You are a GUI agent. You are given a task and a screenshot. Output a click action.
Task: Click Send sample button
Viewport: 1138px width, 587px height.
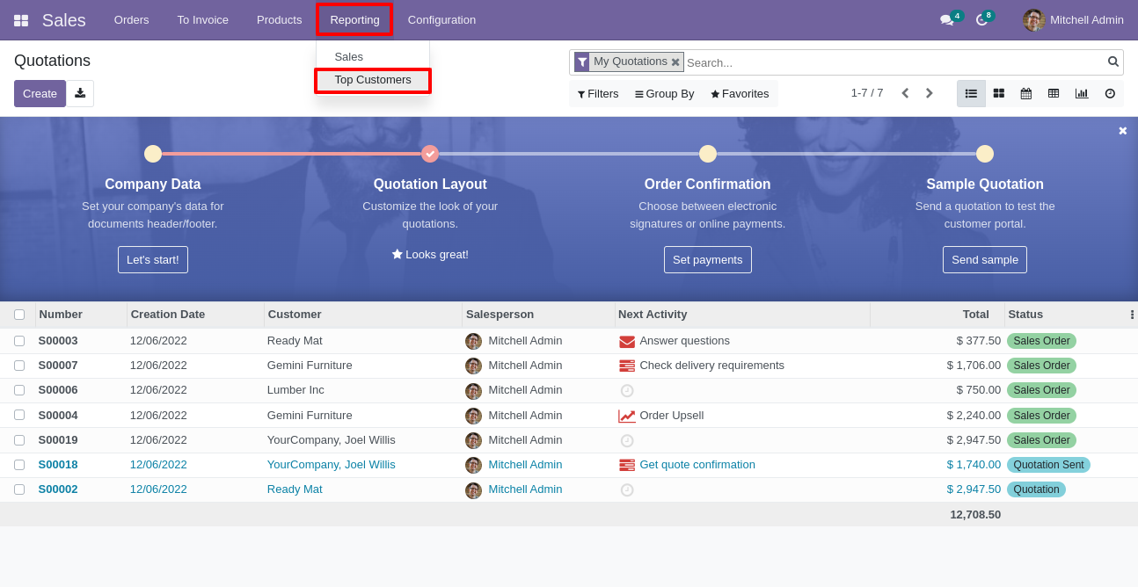pos(985,260)
